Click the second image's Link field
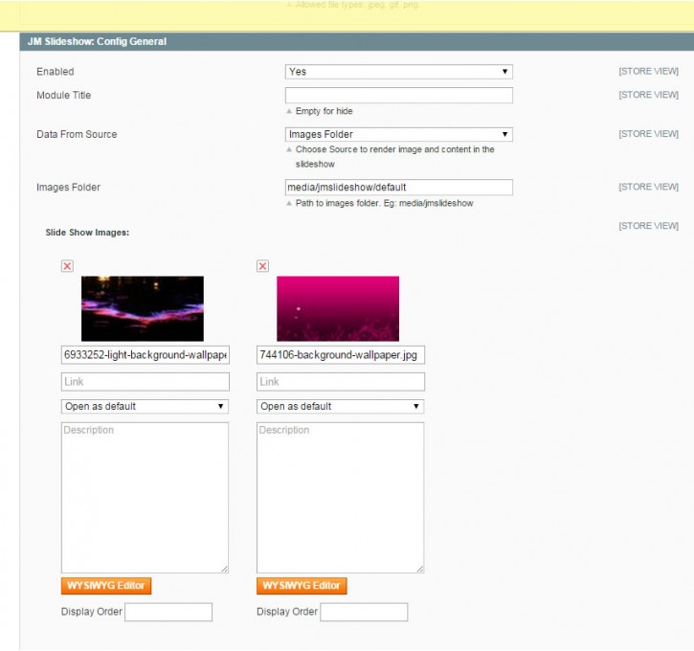The height and width of the screenshot is (651, 694). (x=340, y=382)
